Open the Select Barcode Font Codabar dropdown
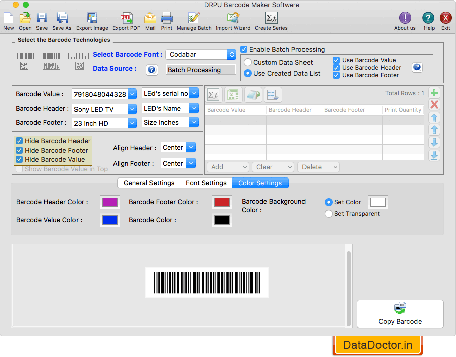The image size is (456, 357). tap(201, 54)
